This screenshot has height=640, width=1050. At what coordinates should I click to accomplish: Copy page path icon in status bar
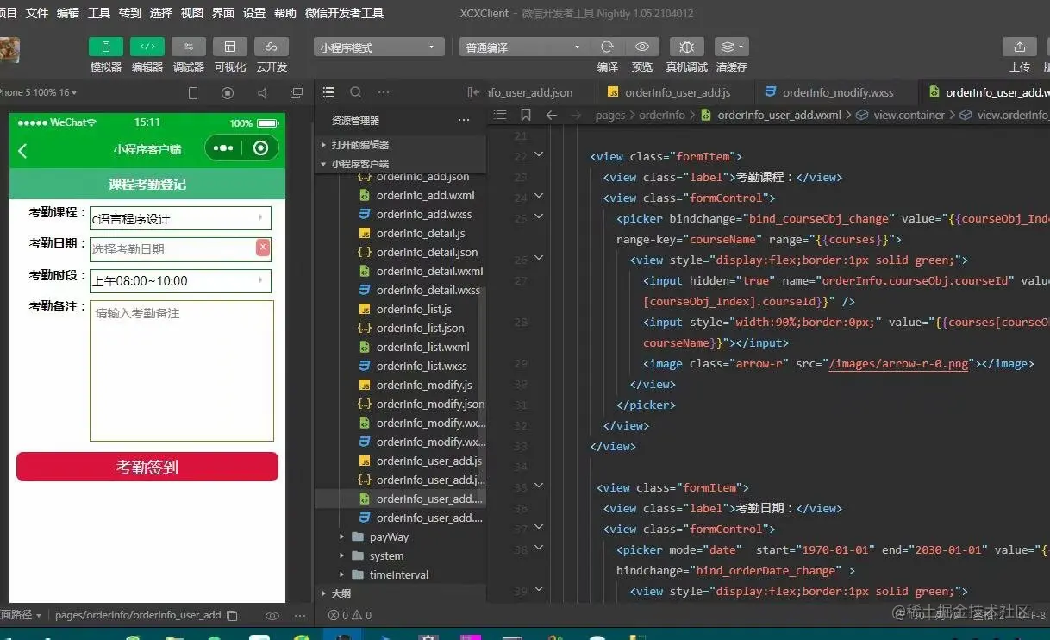(x=232, y=615)
